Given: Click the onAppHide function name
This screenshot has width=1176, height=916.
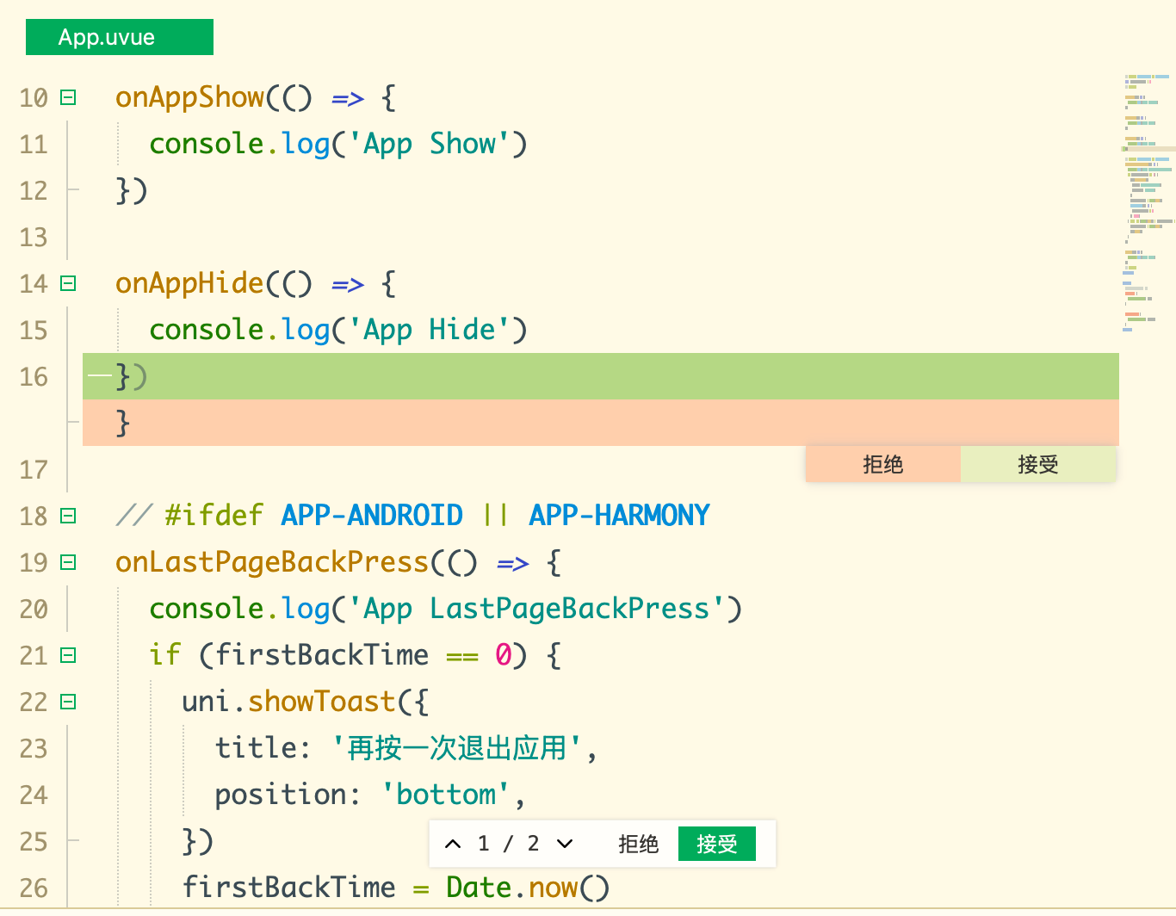Looking at the screenshot, I should coord(189,283).
